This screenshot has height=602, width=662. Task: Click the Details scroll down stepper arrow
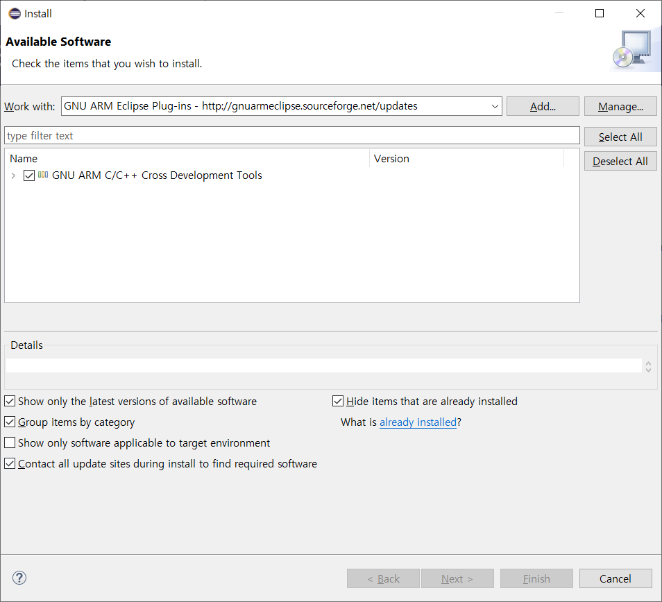(x=649, y=370)
